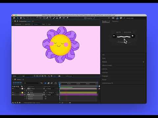Toggle the Snapping checkbox in the toolbar
Image resolution: width=158 pixels, height=118 pixels.
point(85,18)
